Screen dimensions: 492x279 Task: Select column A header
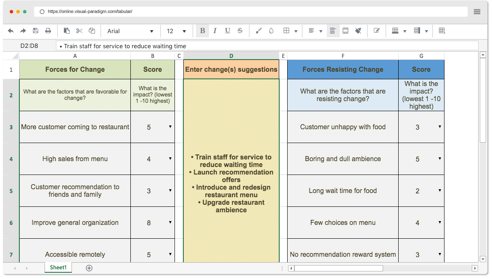coord(75,56)
